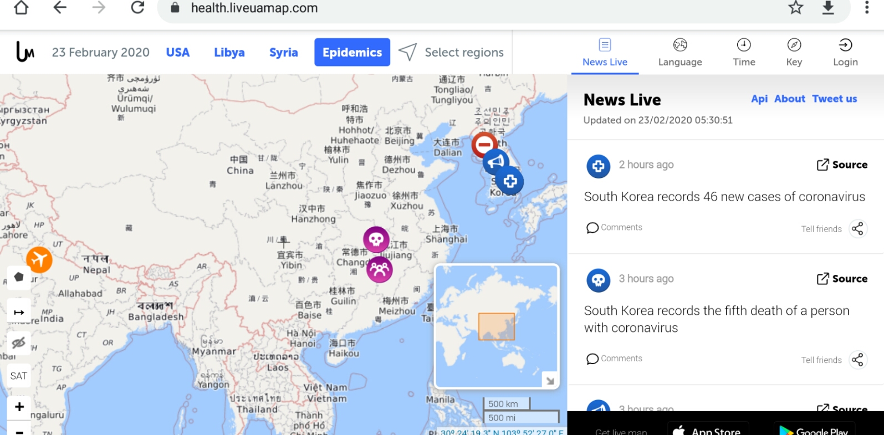Open the Language menu
Viewport: 884px width, 435px height.
680,53
